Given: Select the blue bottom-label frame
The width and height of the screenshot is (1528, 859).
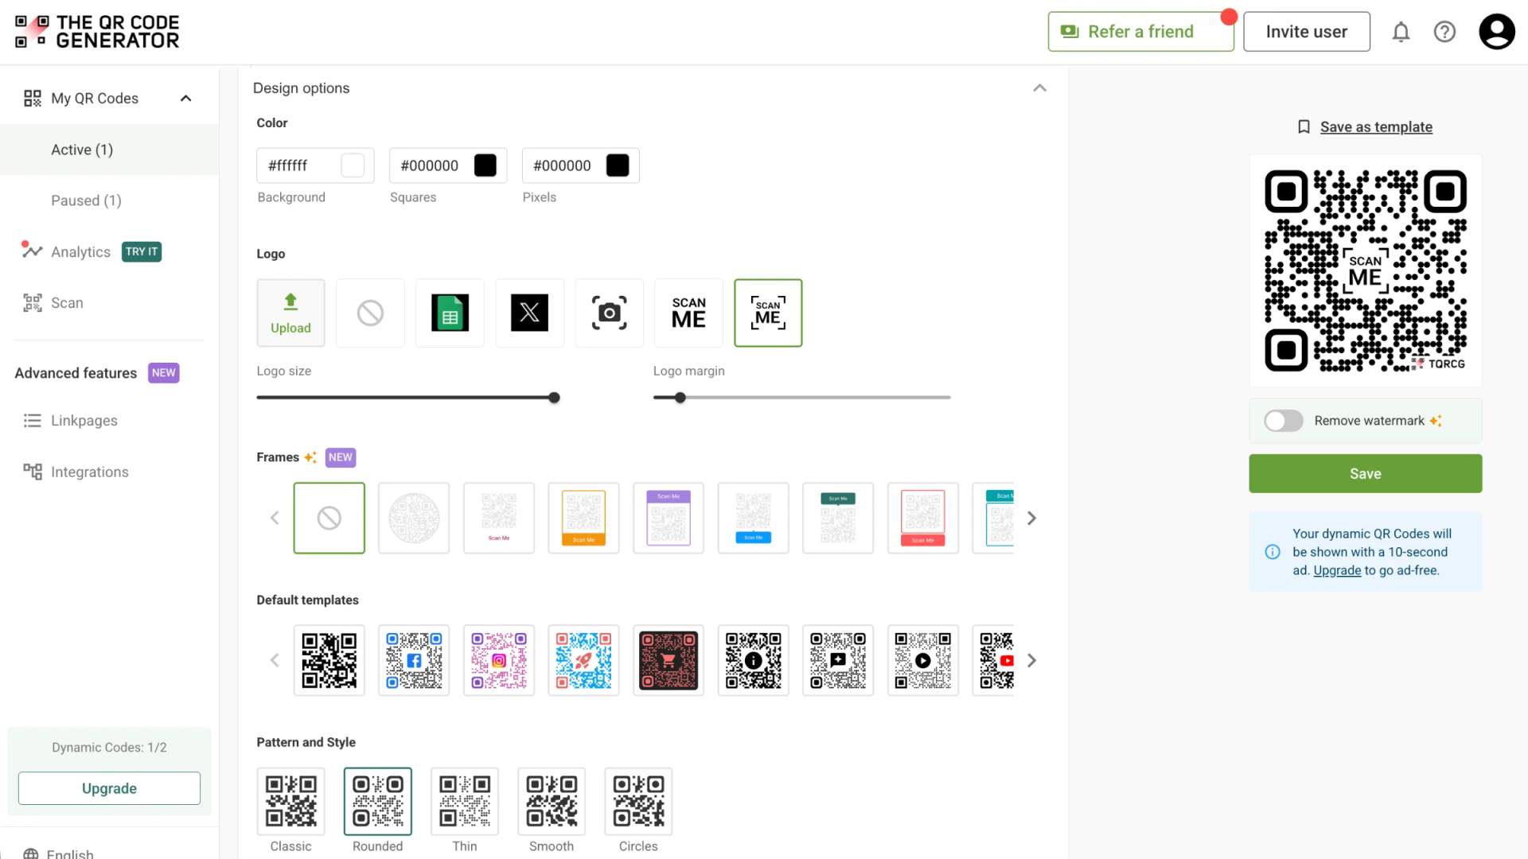Looking at the screenshot, I should [753, 518].
